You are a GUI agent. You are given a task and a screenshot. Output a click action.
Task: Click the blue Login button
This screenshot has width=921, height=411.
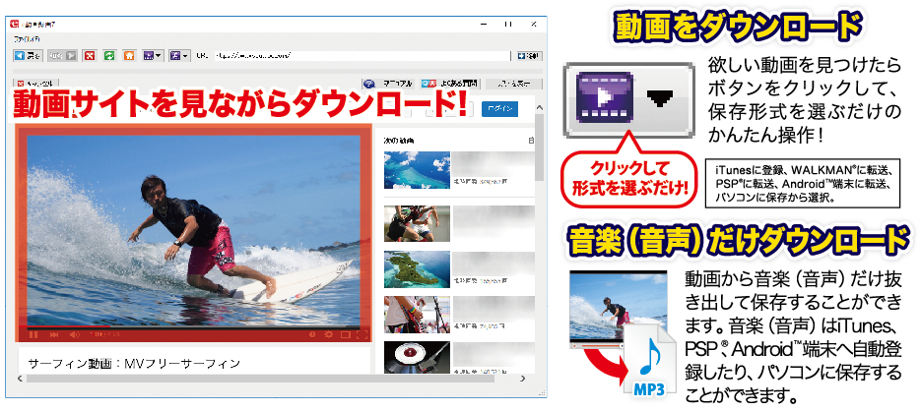pos(502,108)
